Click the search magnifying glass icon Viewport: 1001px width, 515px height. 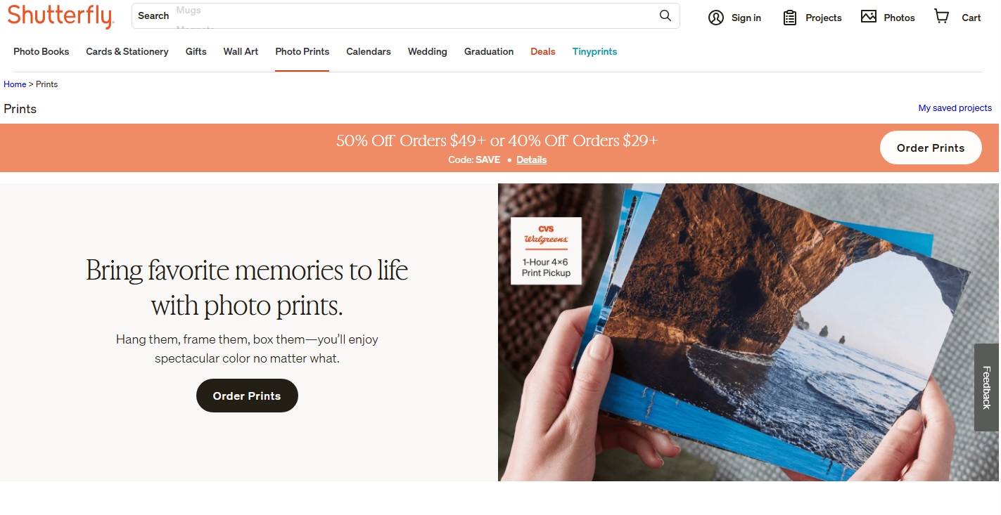click(x=665, y=16)
